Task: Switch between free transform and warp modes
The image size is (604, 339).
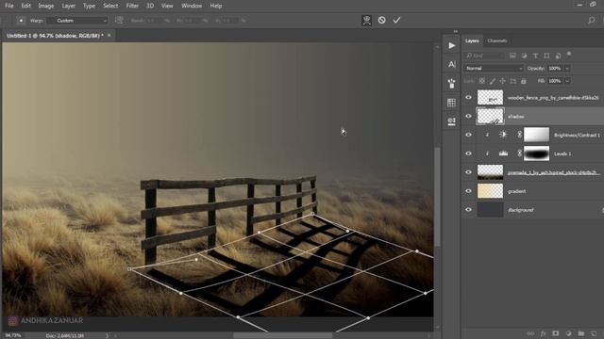Action: point(366,21)
